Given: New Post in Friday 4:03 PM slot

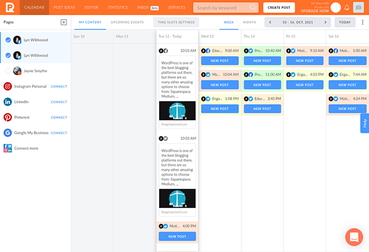Looking at the screenshot, I should (305, 84).
